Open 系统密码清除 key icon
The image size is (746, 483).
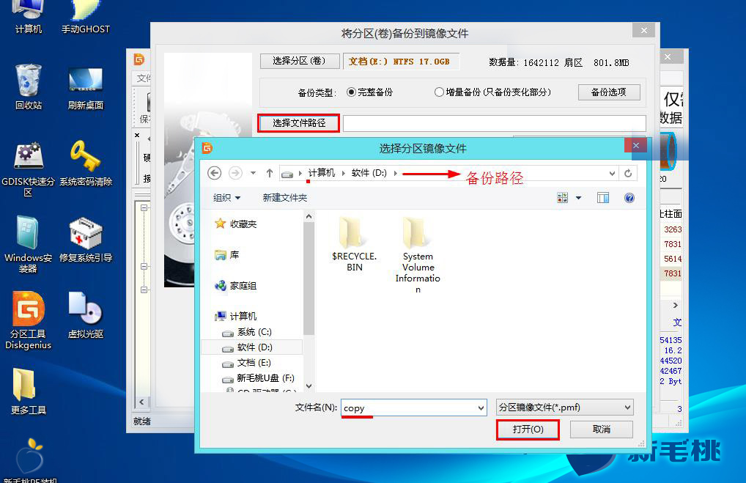pos(86,163)
